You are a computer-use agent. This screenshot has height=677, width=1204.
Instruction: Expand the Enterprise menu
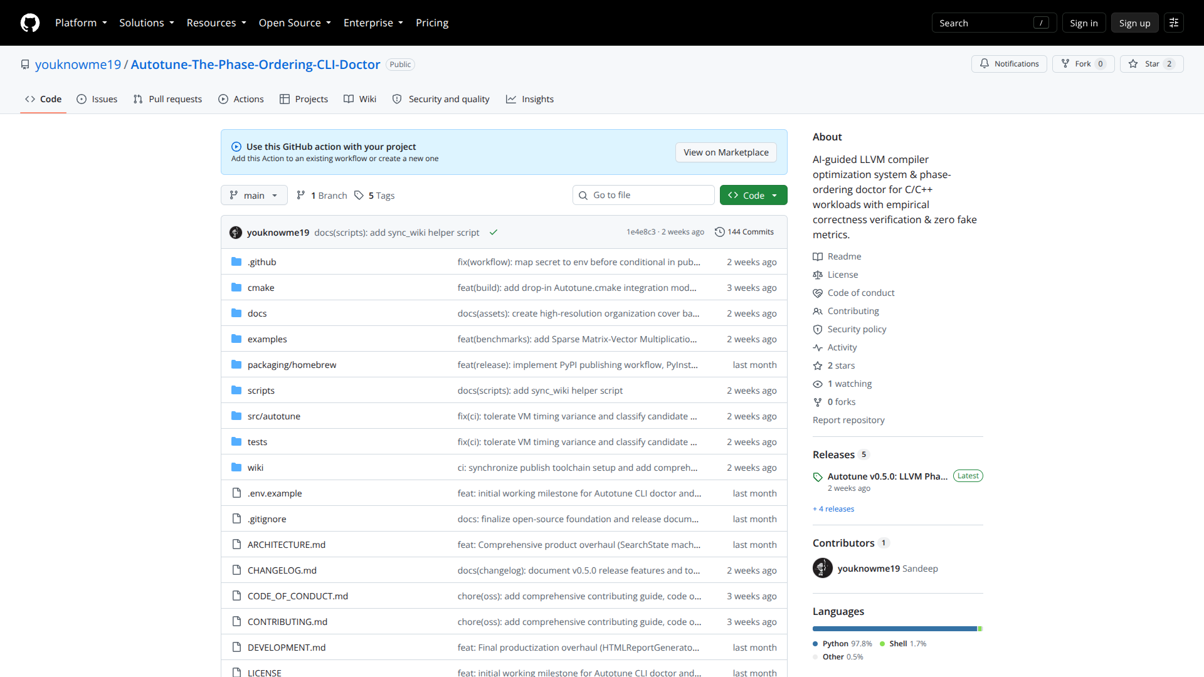click(x=373, y=23)
